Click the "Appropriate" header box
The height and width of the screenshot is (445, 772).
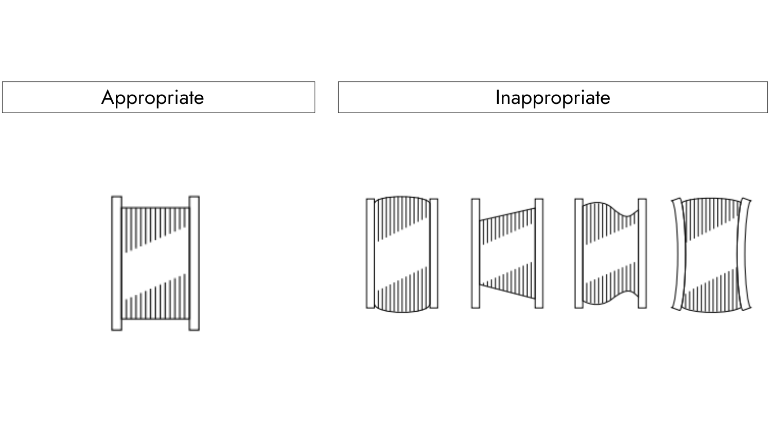coord(159,97)
